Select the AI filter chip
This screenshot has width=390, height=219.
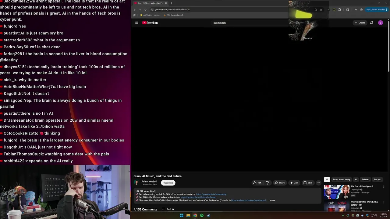[x=356, y=179]
